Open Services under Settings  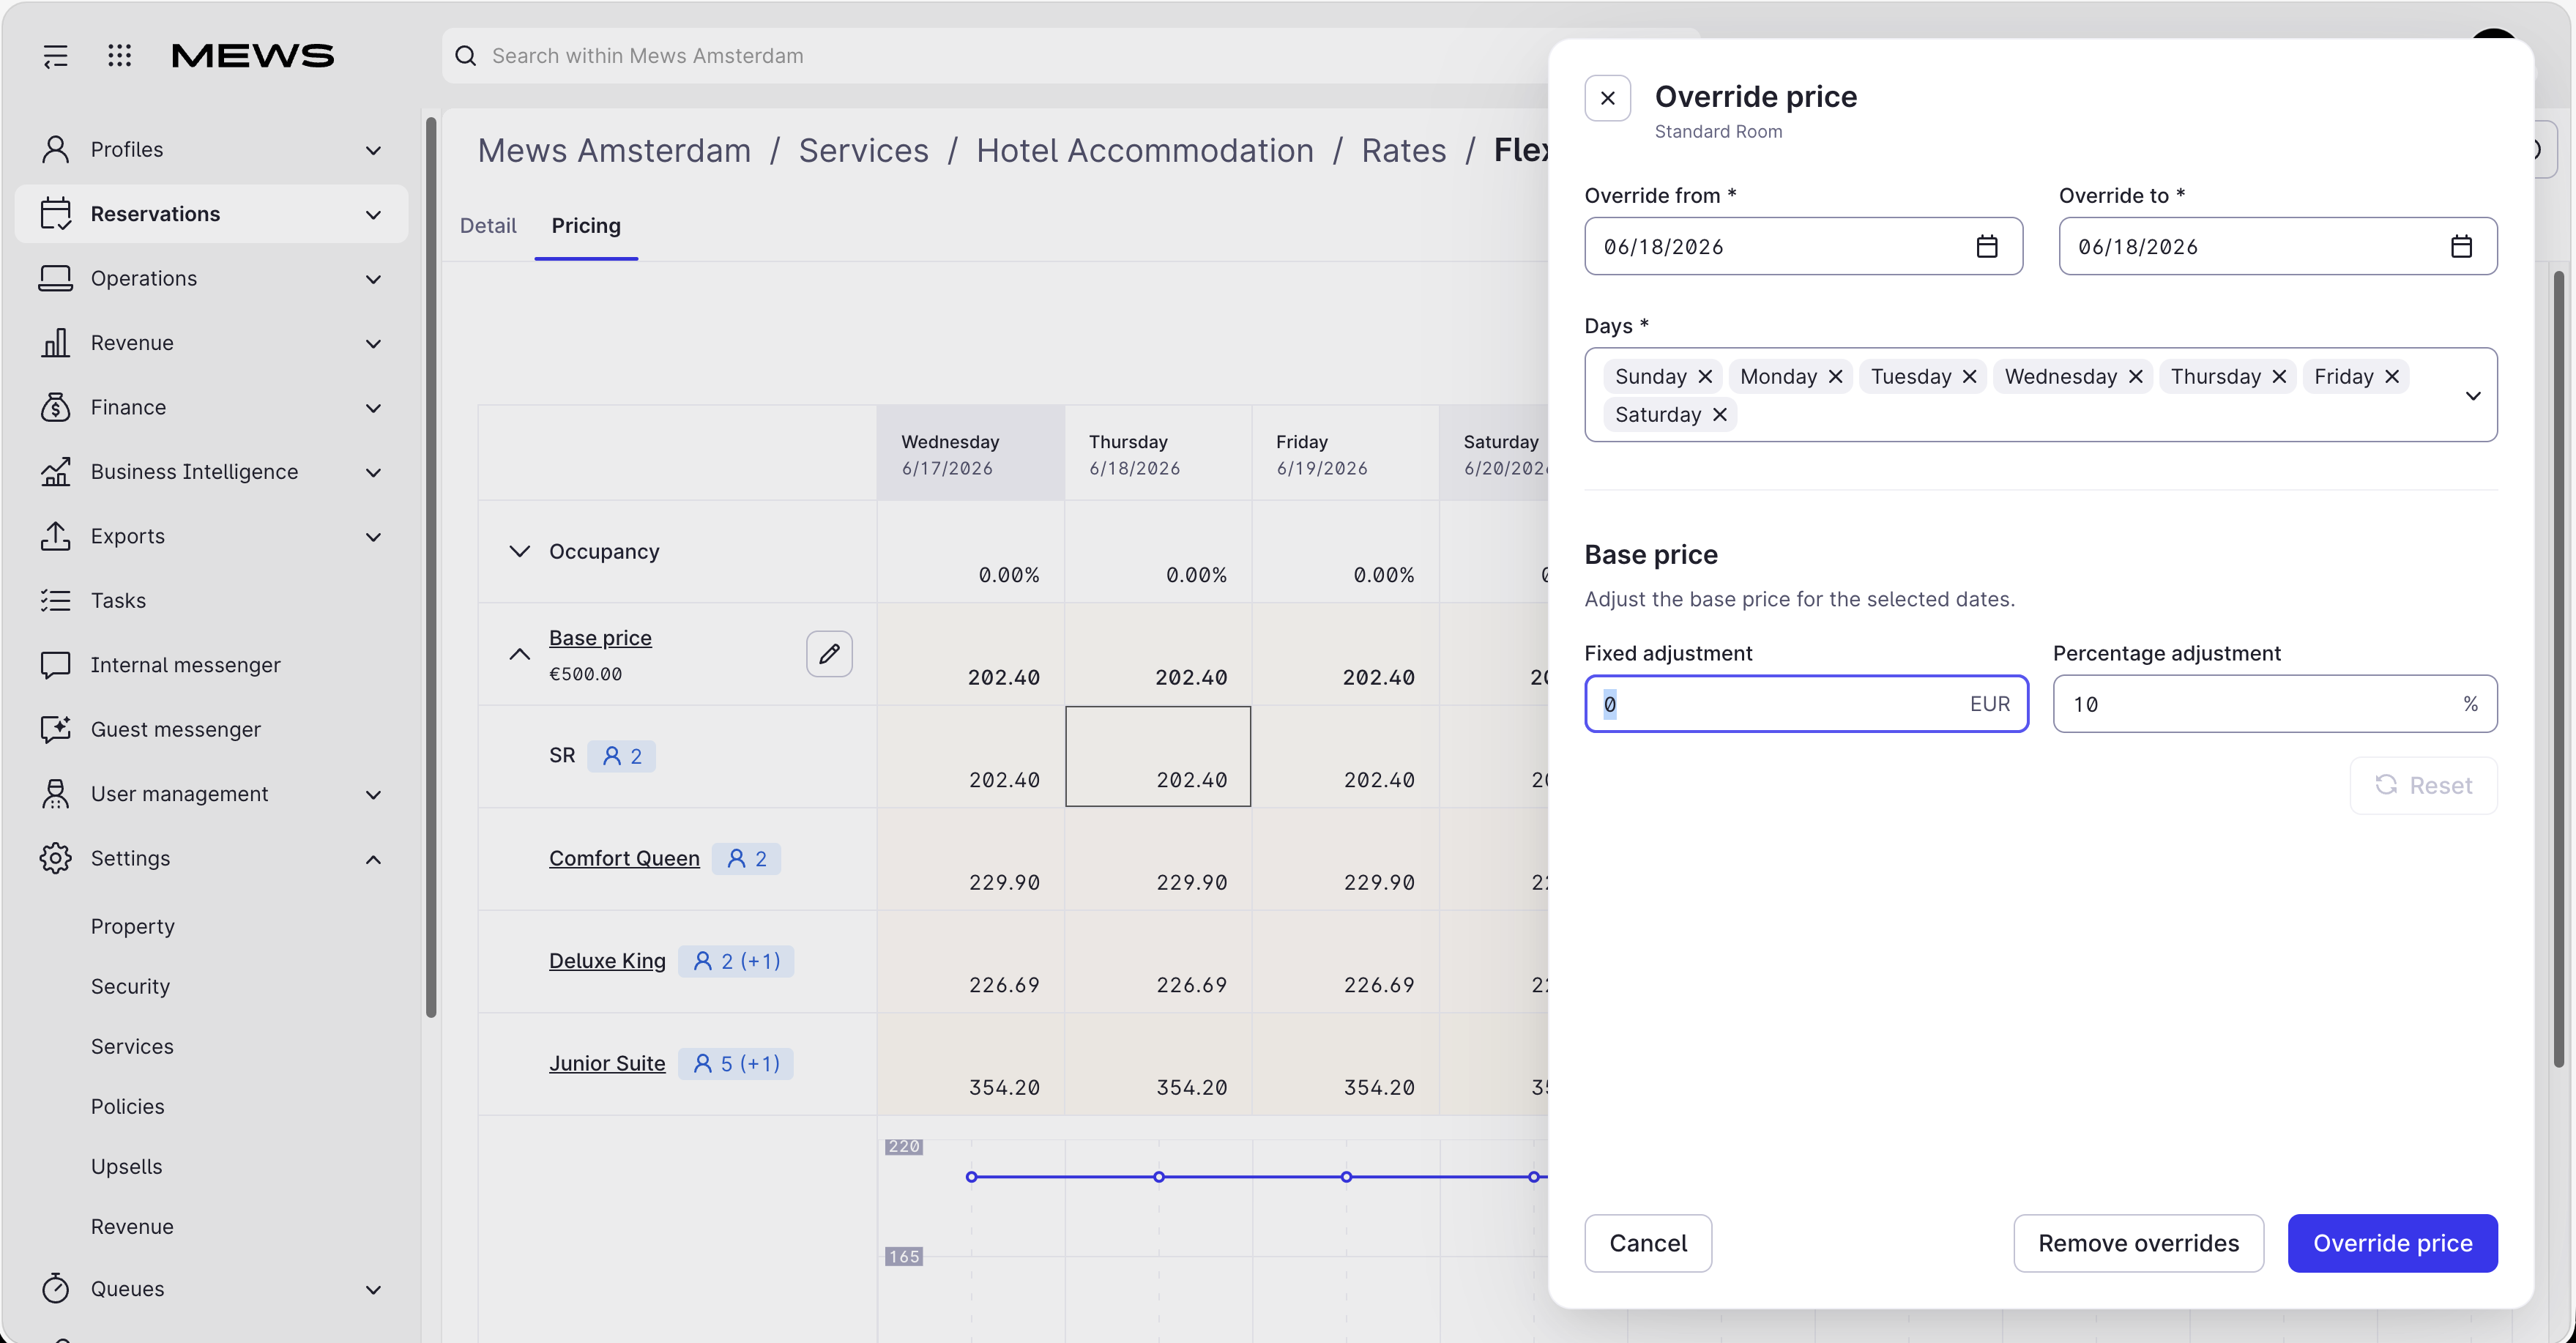132,1046
